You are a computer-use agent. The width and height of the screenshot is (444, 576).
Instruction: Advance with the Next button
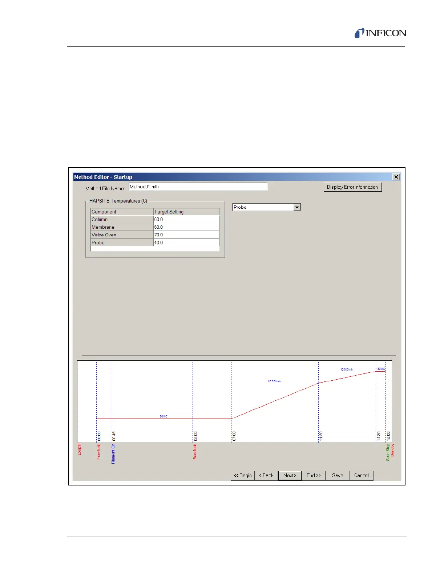click(x=290, y=476)
